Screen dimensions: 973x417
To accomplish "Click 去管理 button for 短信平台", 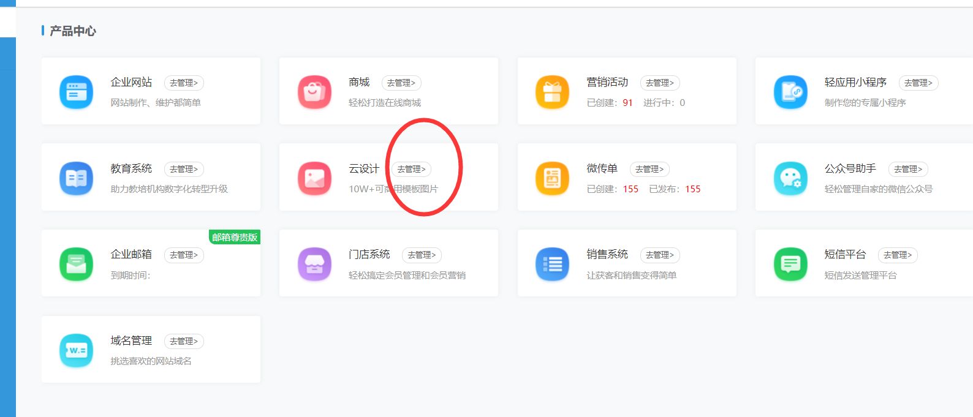I will pyautogui.click(x=898, y=255).
